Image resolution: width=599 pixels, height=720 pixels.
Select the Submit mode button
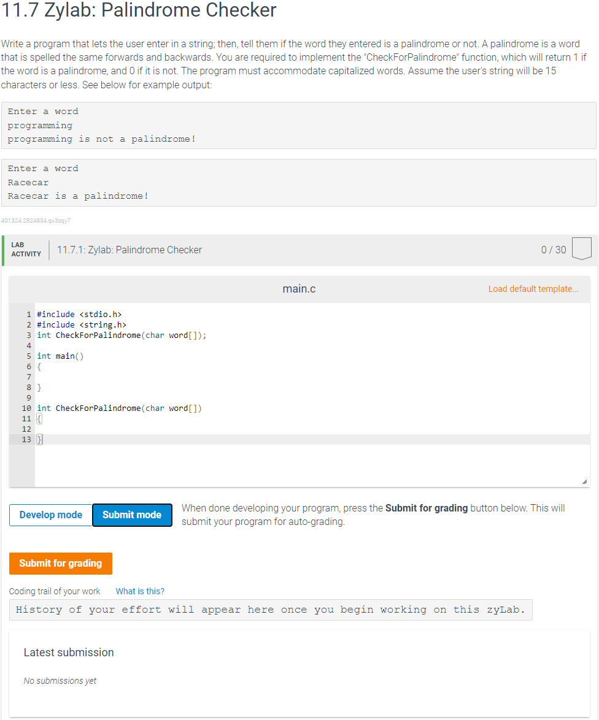(131, 515)
